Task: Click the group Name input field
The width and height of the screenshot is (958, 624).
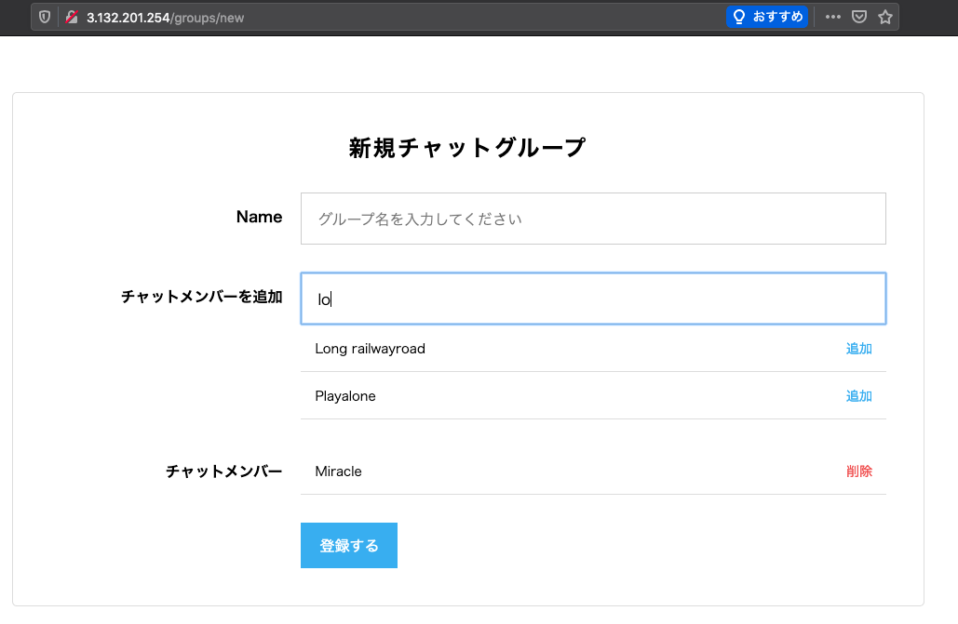Action: tap(593, 218)
